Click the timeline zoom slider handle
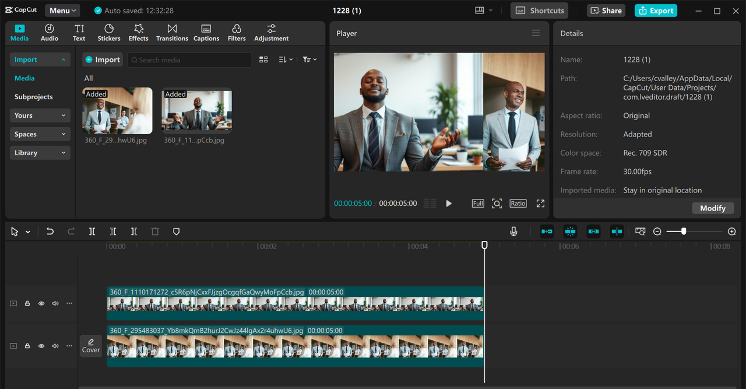The image size is (746, 389). [x=683, y=231]
